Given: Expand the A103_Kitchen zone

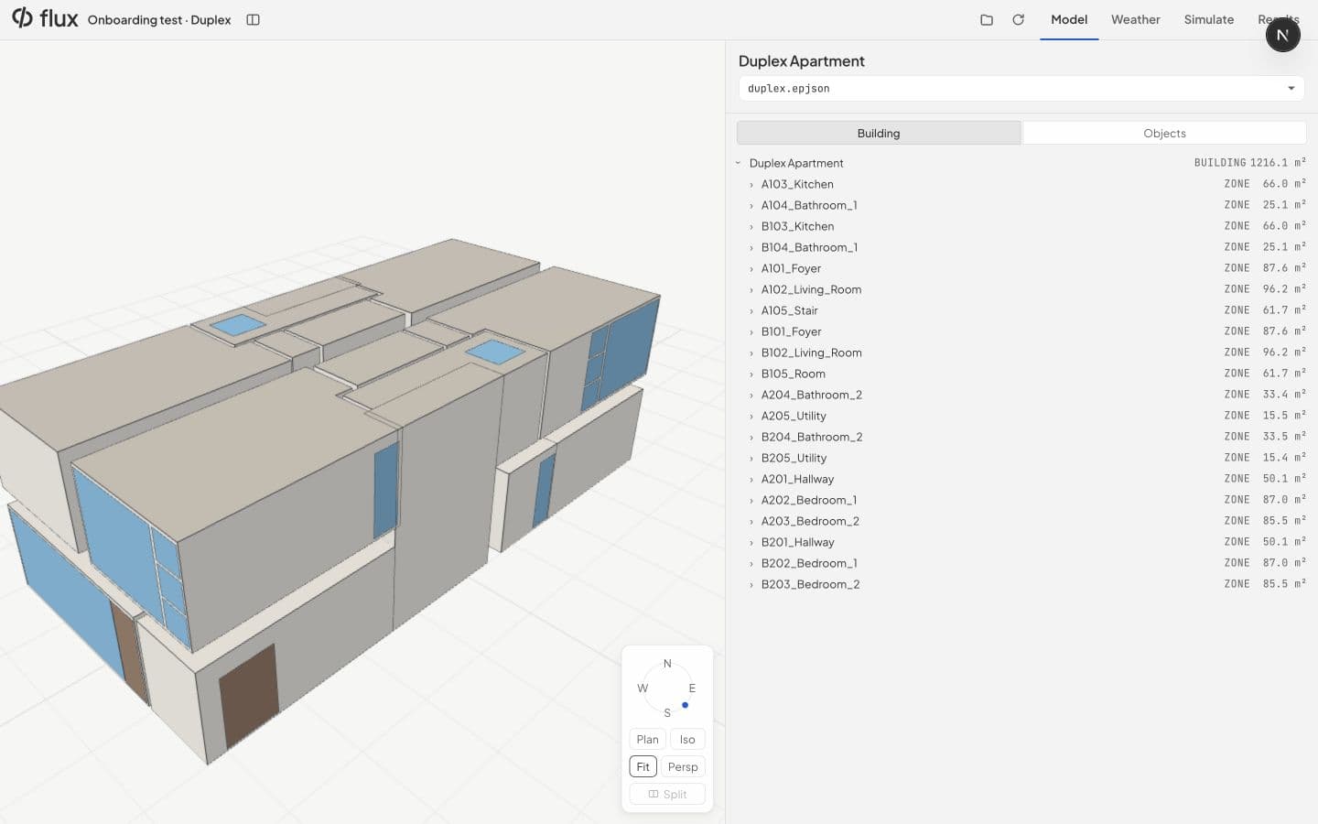Looking at the screenshot, I should click(x=751, y=184).
